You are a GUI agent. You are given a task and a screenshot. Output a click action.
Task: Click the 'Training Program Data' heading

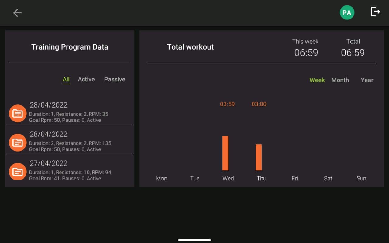[x=70, y=47]
